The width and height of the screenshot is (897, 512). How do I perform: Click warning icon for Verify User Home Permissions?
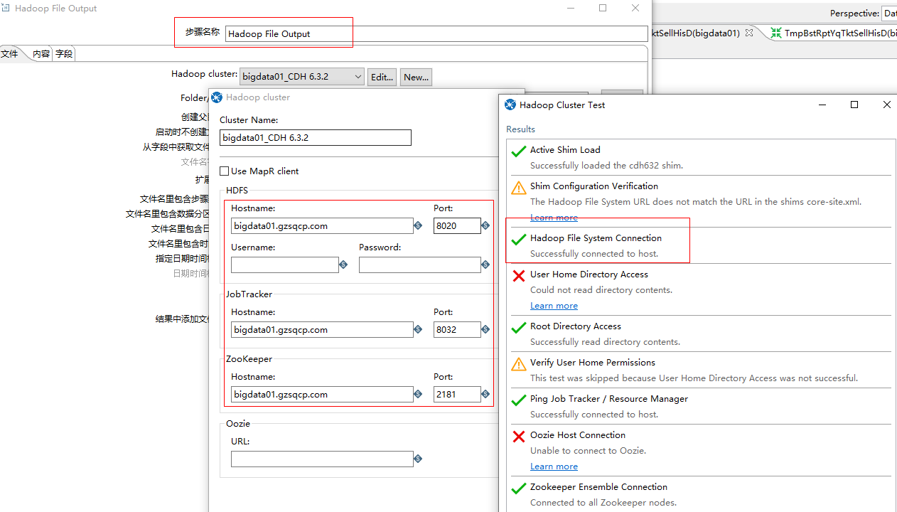click(519, 364)
